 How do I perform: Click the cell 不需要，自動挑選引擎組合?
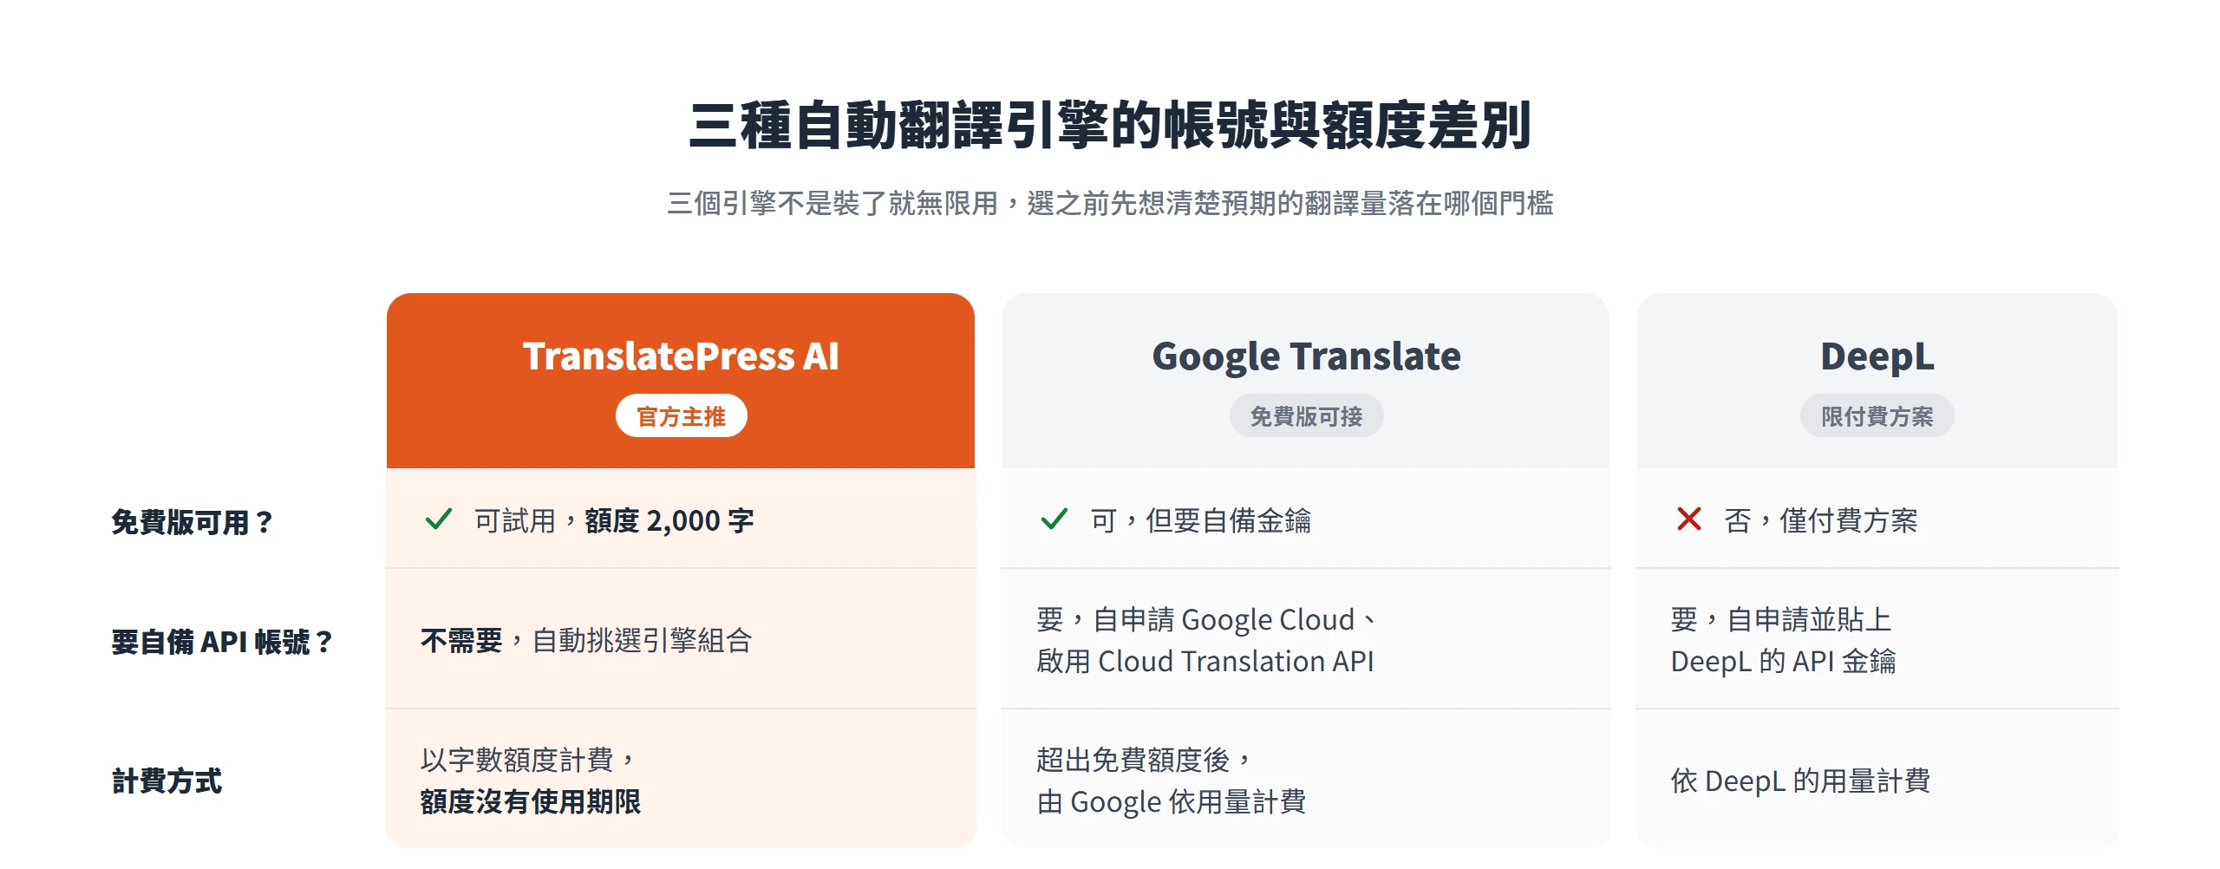coord(681,639)
